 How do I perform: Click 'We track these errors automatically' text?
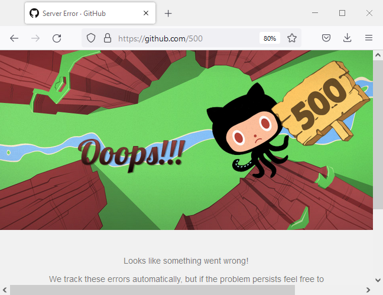point(115,279)
